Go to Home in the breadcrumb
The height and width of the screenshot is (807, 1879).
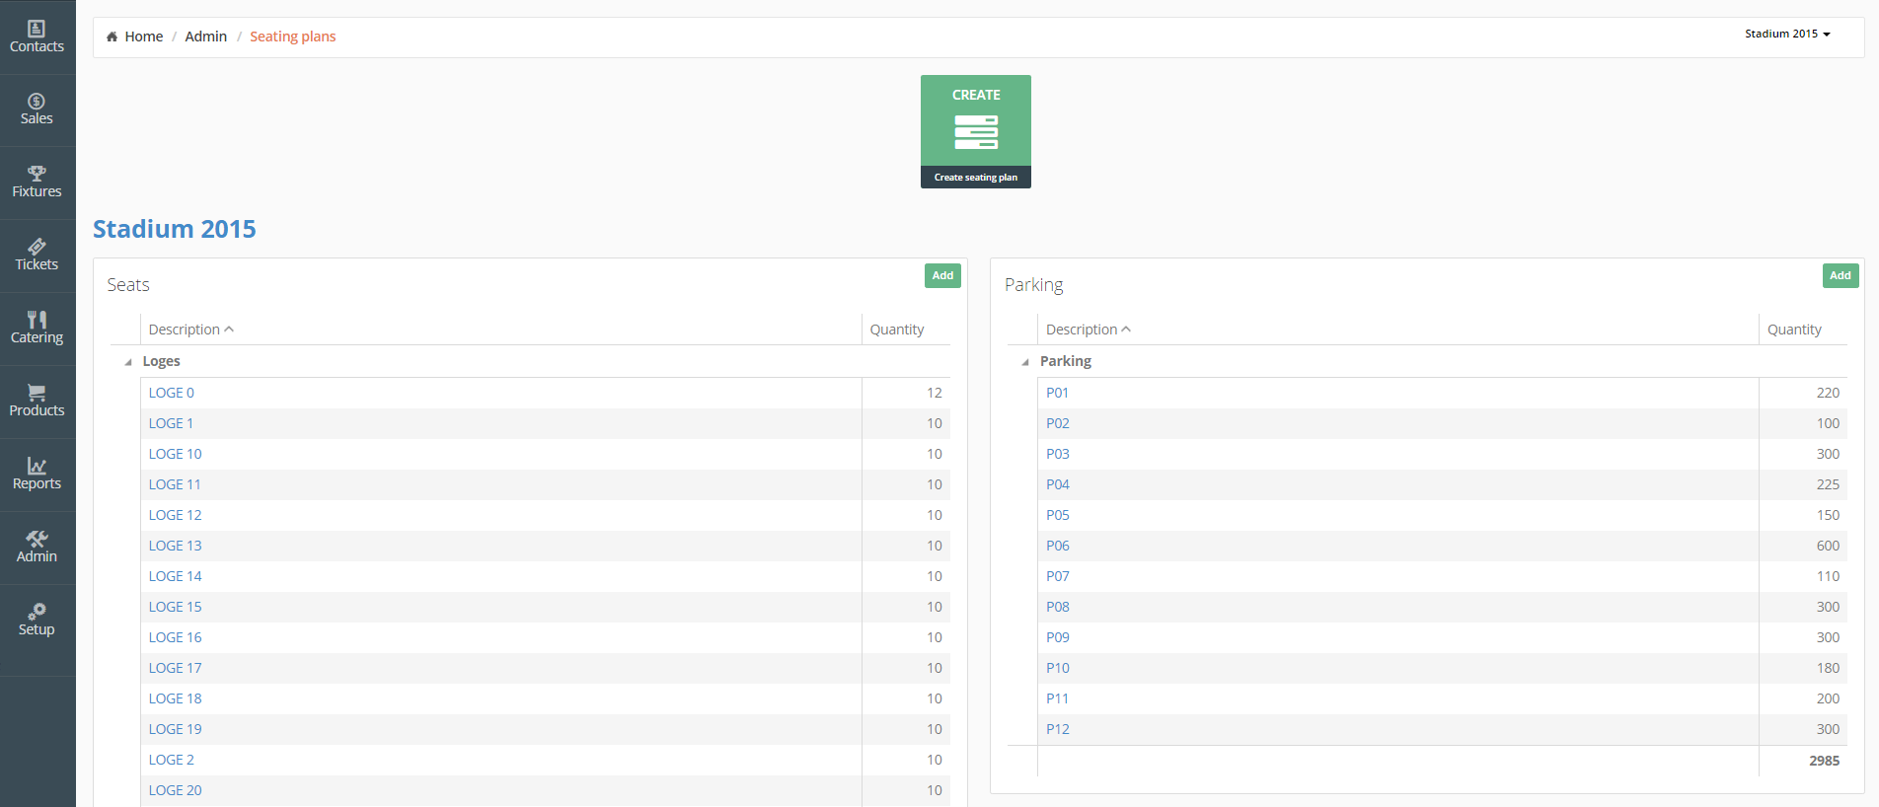(144, 37)
